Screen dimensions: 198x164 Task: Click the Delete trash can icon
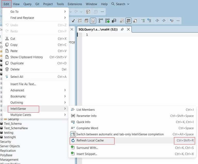tap(7, 69)
